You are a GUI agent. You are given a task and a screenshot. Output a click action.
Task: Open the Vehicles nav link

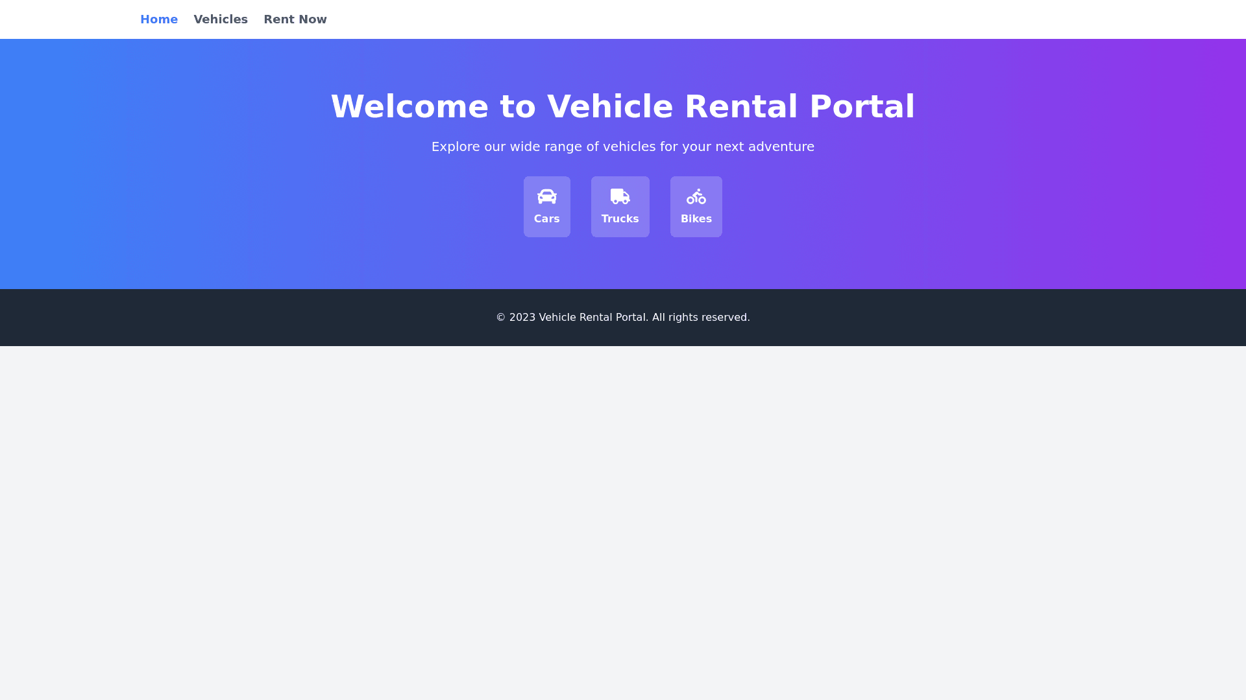(x=221, y=19)
